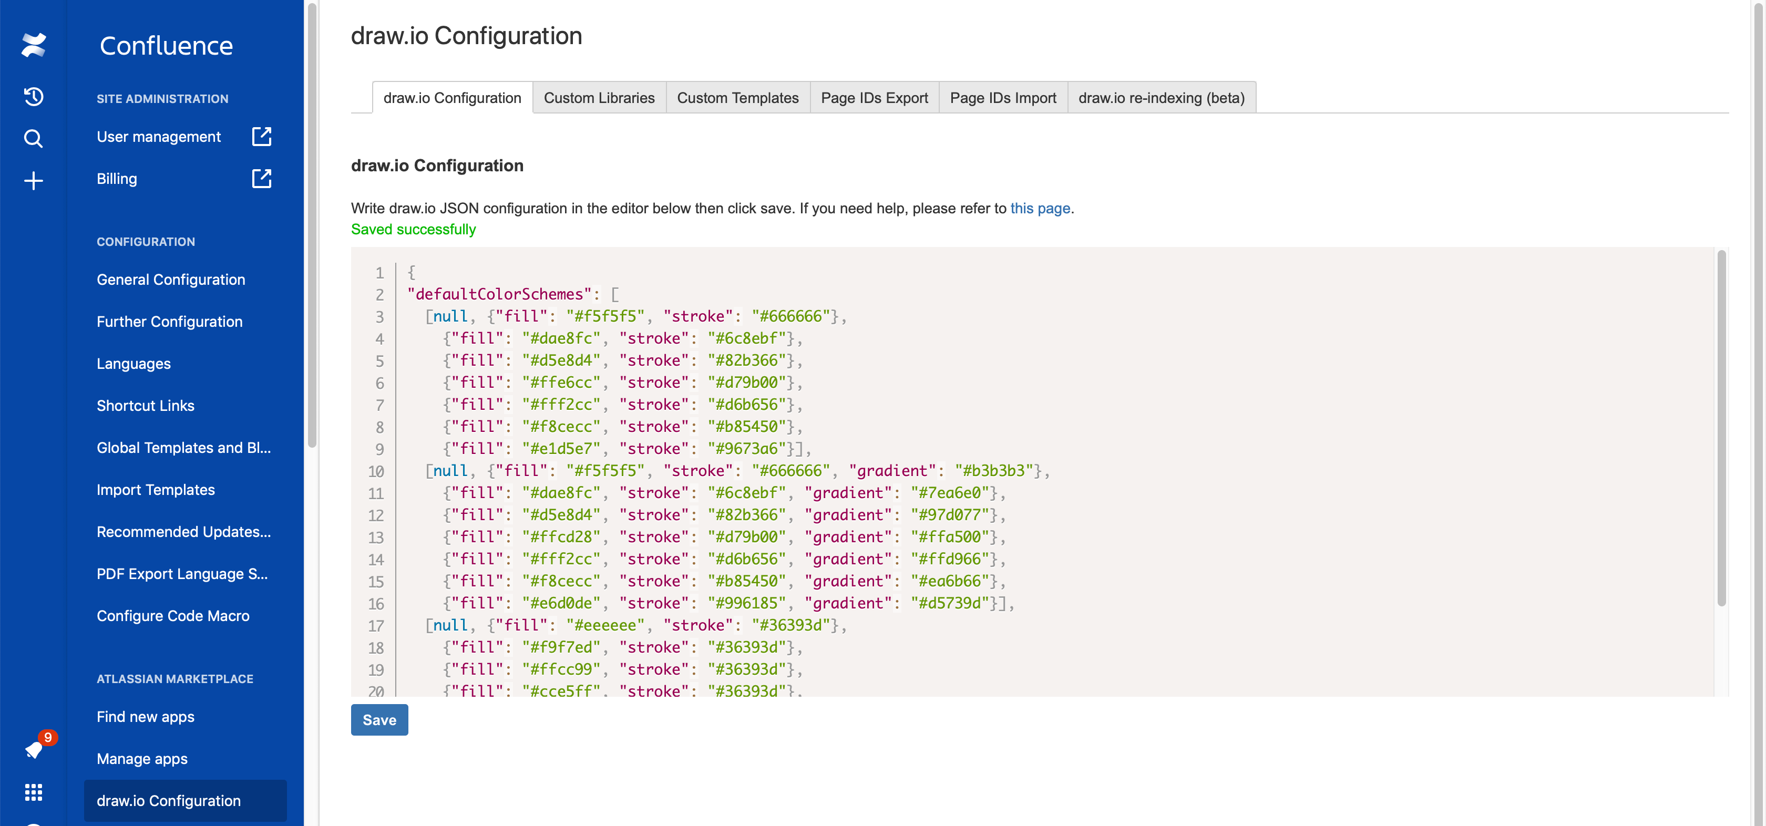Switch to the Page IDs Export tab
This screenshot has height=826, width=1766.
pos(874,97)
